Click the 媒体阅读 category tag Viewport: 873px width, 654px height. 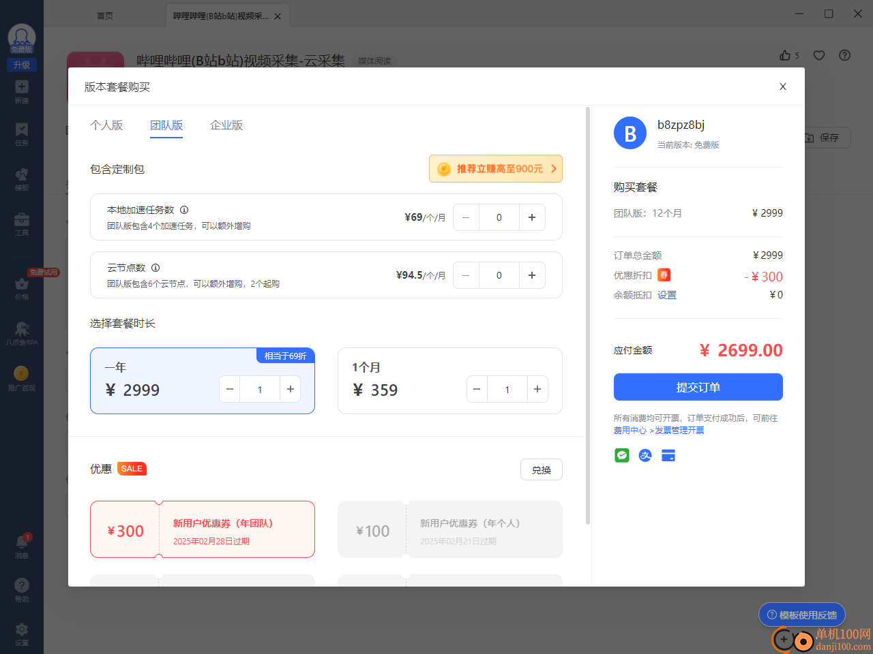(x=375, y=61)
